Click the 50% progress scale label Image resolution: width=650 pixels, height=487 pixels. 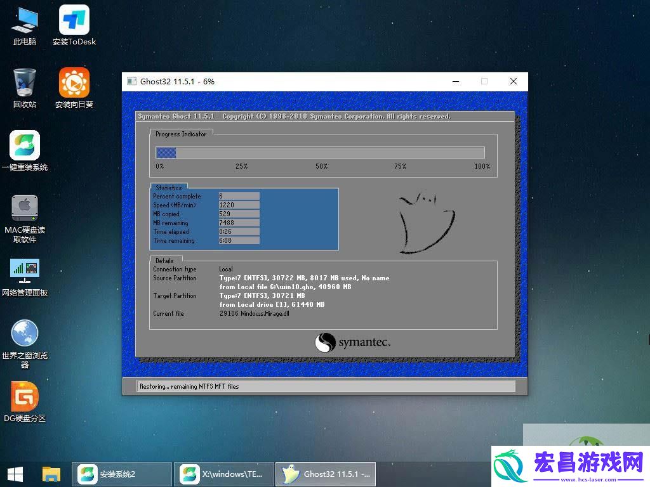pos(321,167)
